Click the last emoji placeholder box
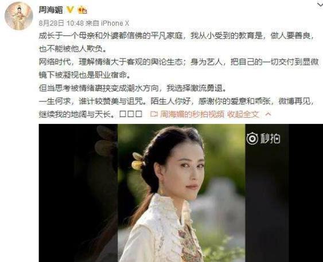This screenshot has width=323, height=262. [139, 114]
